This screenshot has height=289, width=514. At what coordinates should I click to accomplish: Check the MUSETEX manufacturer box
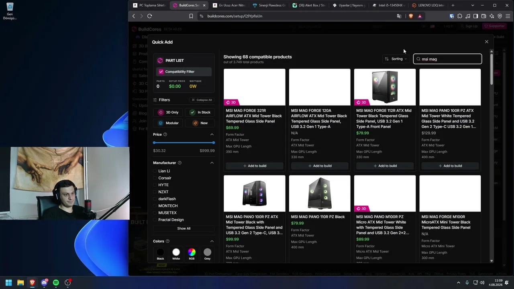pos(155,213)
